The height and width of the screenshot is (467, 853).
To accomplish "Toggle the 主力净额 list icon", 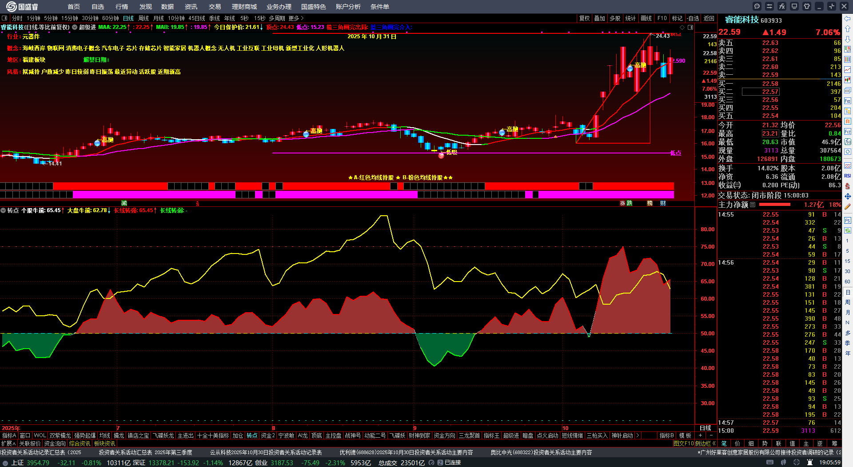I will (x=753, y=205).
